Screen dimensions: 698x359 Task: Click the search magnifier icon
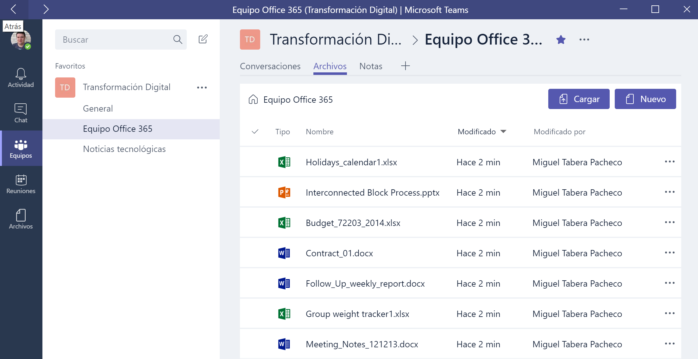tap(178, 39)
